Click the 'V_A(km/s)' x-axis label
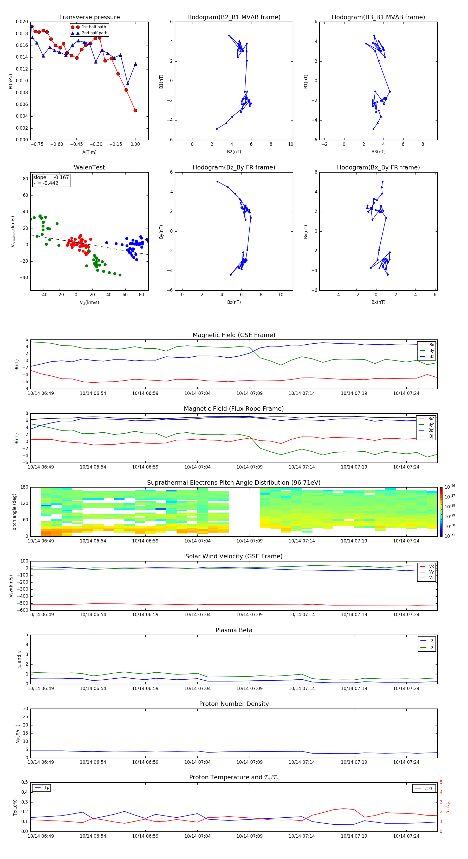 (89, 302)
